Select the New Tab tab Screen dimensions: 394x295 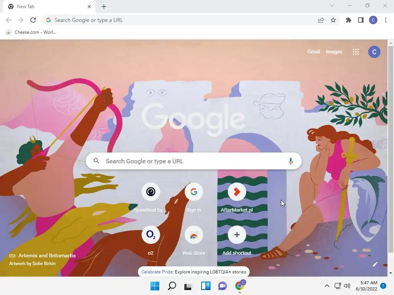[49, 7]
